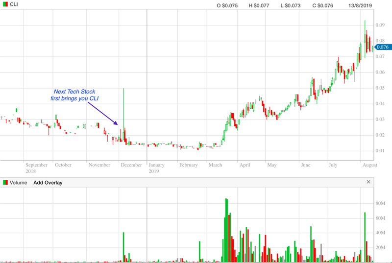Click the December green volume bar near 40M
The height and width of the screenshot is (263, 392).
click(123, 247)
